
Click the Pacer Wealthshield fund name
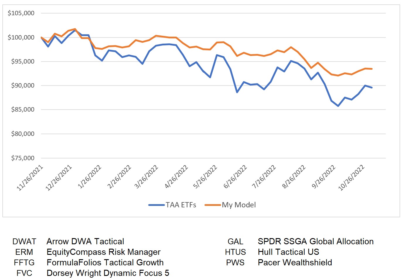point(295,263)
